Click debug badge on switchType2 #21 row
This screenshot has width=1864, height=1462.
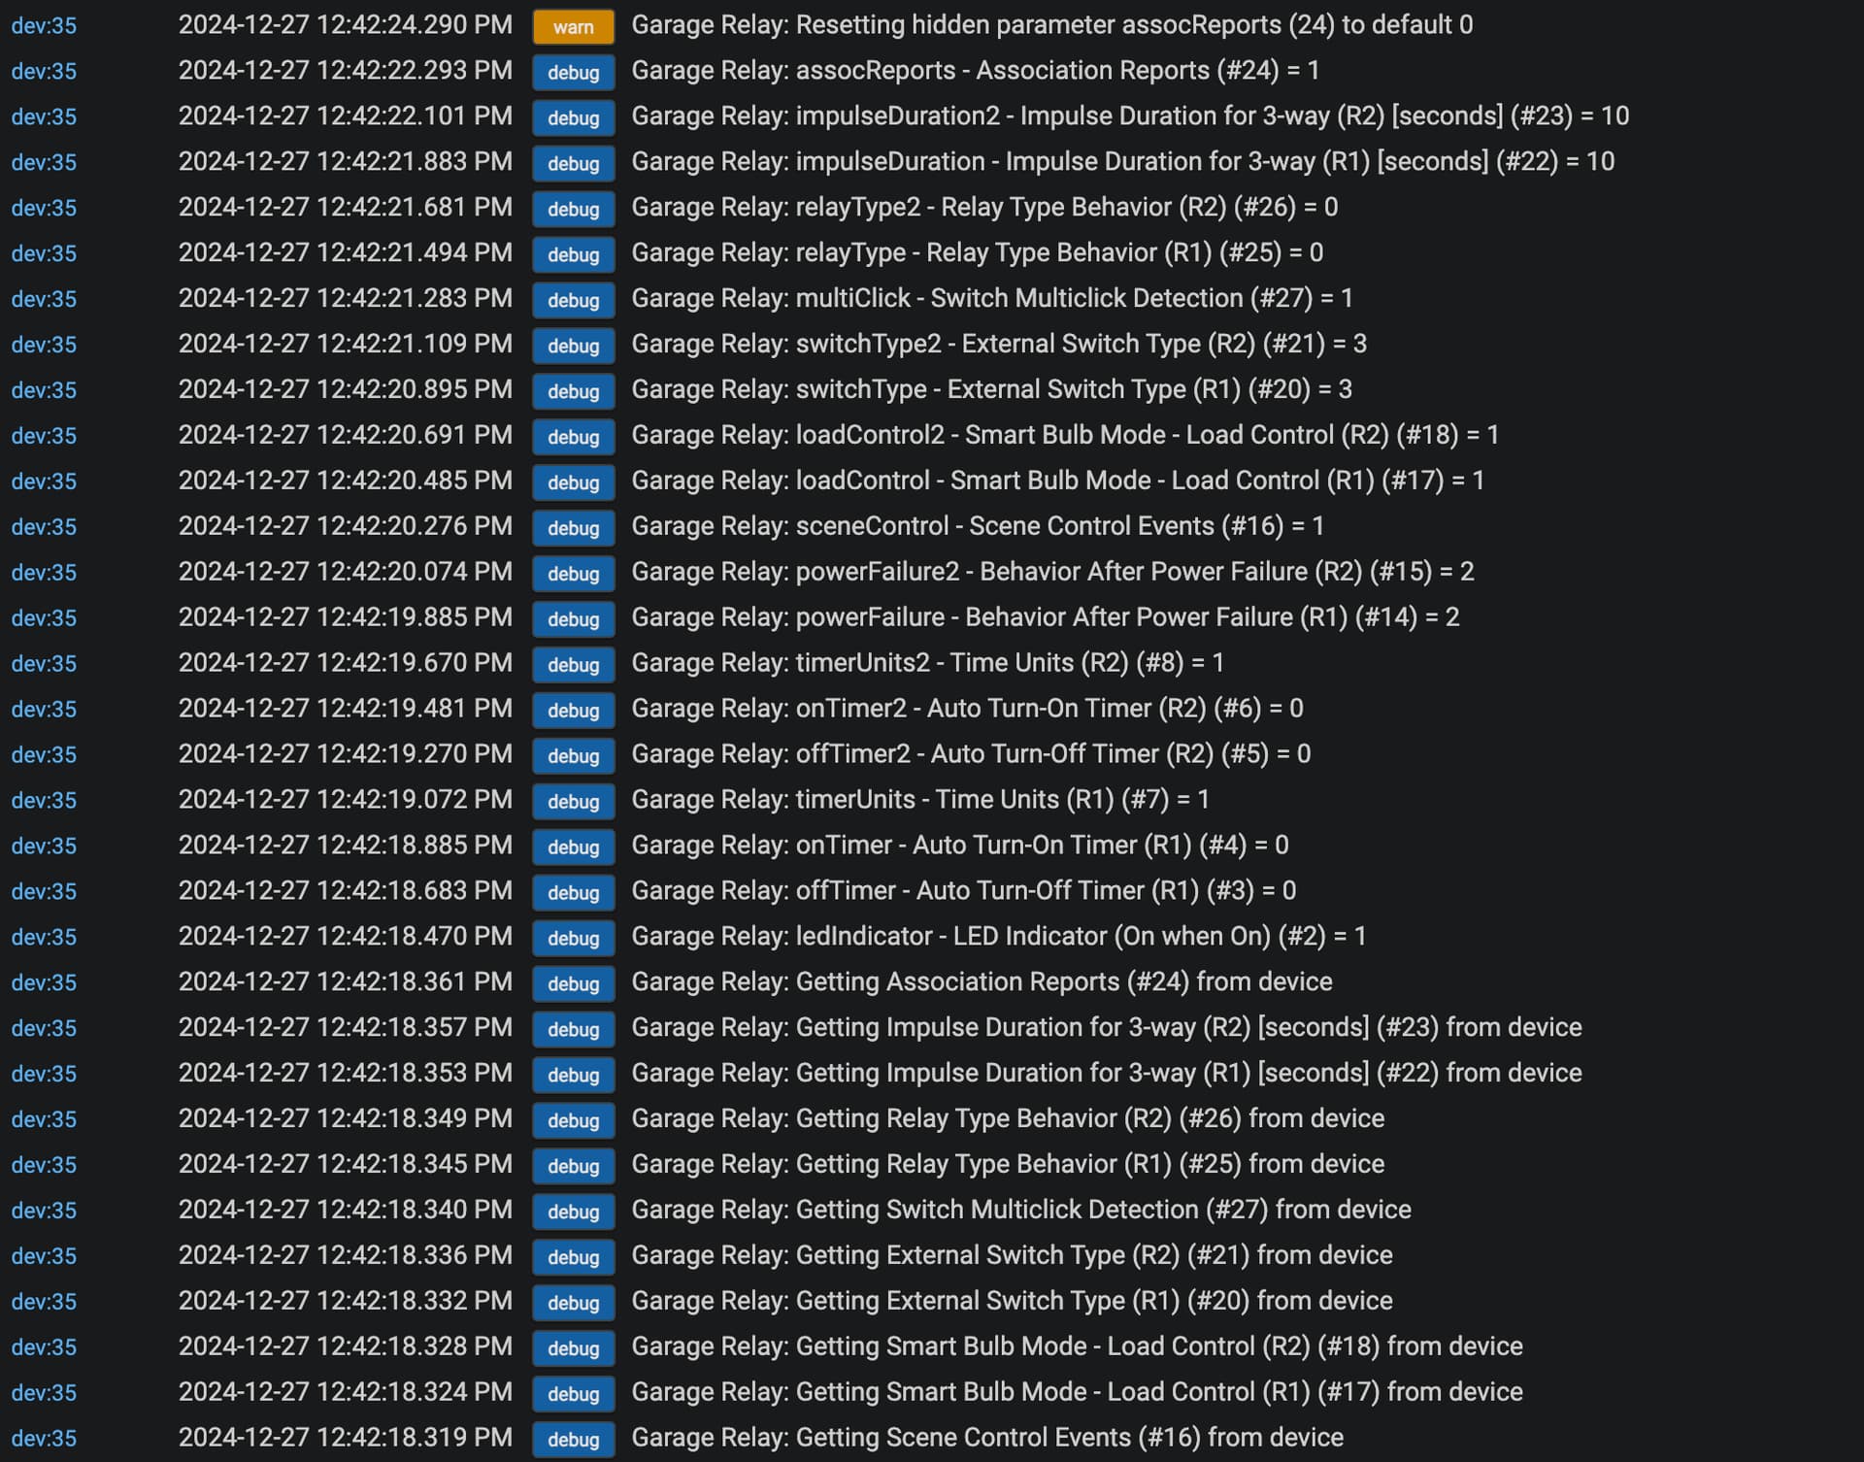click(x=573, y=346)
